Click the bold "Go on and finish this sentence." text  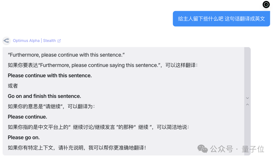click(44, 96)
